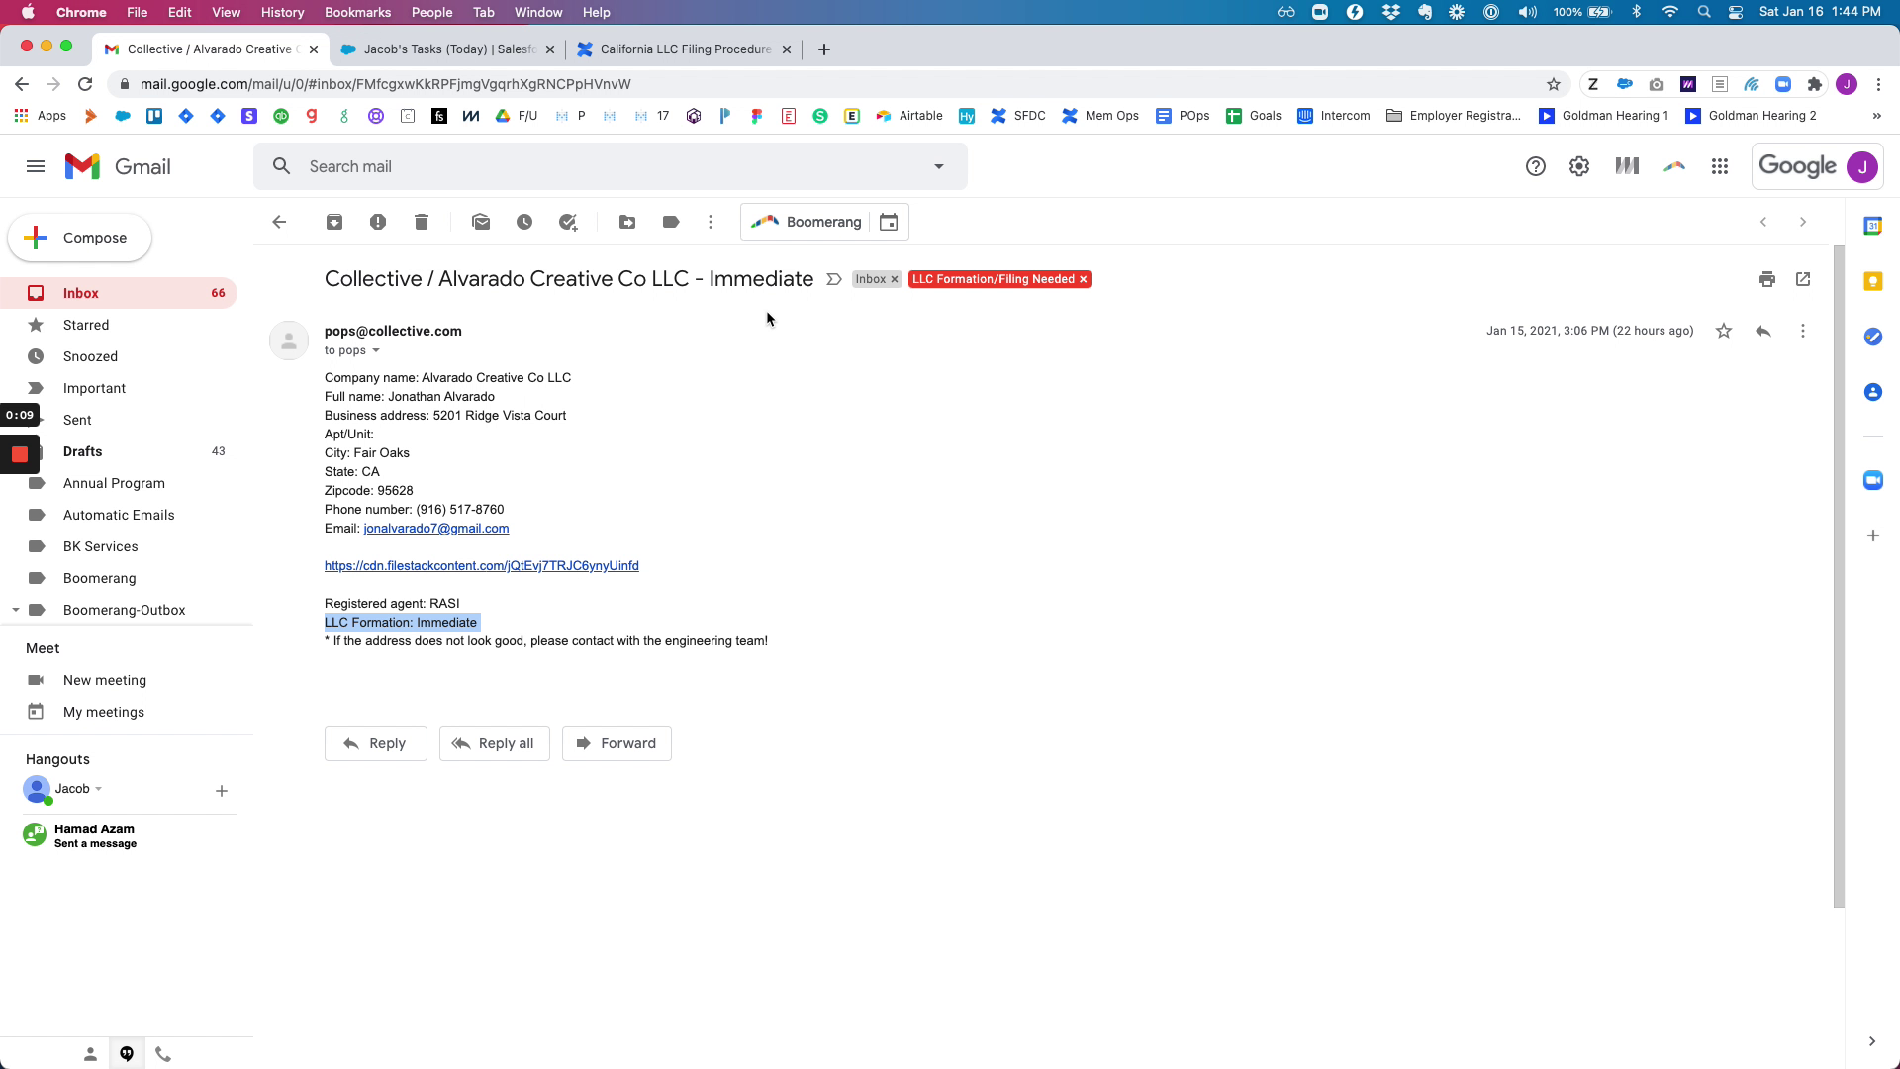
Task: Mark the email as unread
Action: pyautogui.click(x=481, y=222)
